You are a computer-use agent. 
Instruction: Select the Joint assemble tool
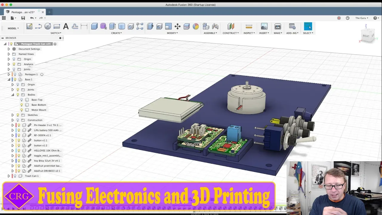point(215,26)
